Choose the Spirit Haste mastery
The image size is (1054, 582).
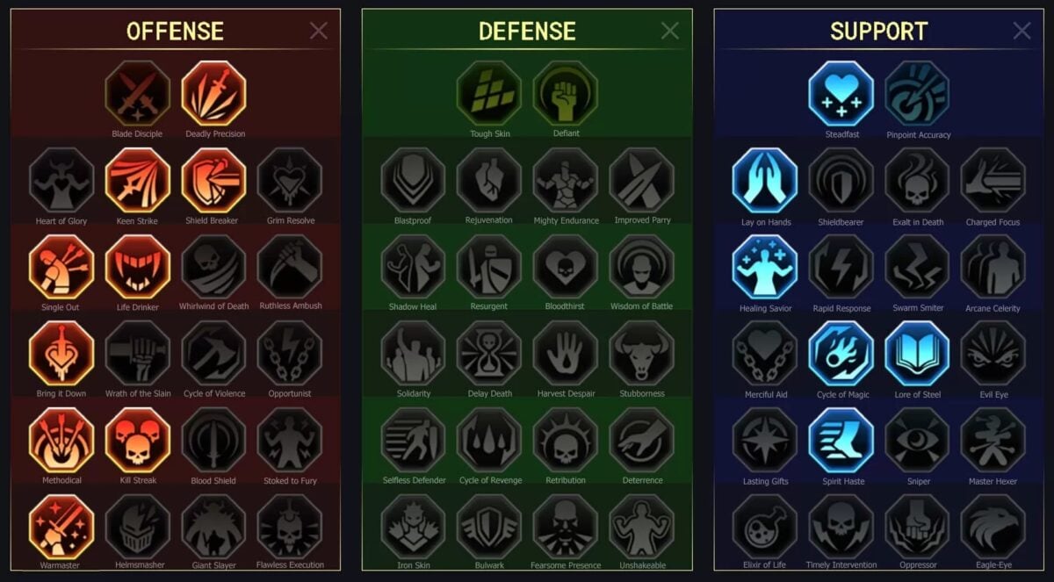click(x=841, y=440)
